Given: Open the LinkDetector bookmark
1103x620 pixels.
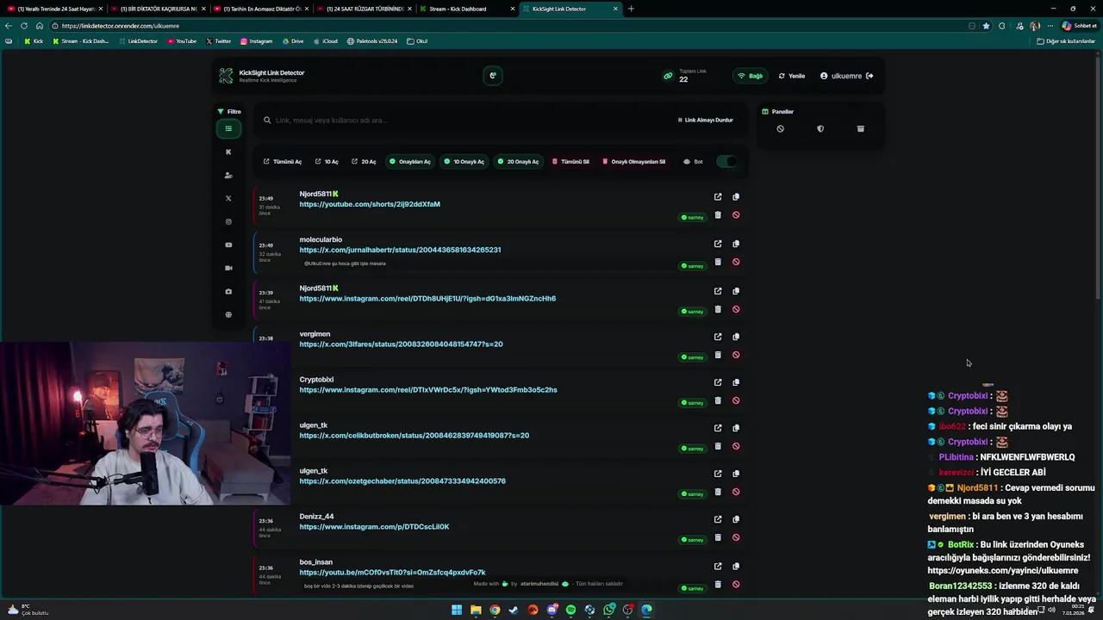Looking at the screenshot, I should tap(138, 41).
